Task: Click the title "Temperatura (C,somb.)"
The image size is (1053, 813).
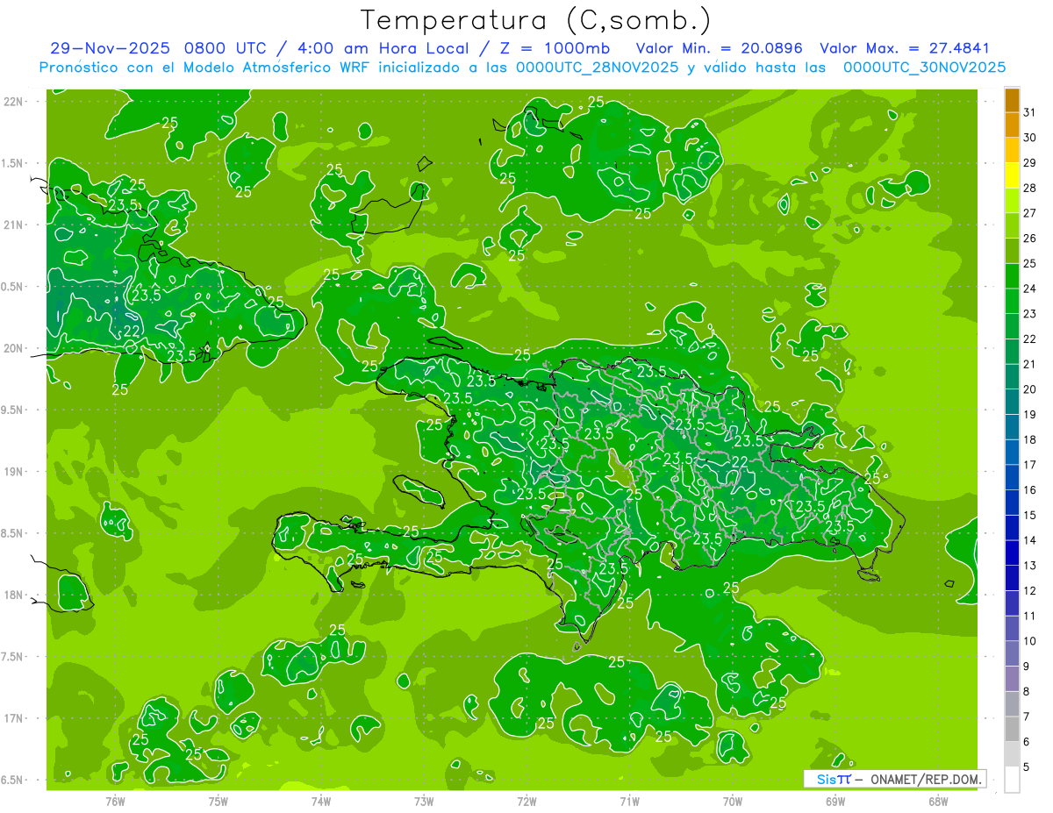Action: [536, 19]
